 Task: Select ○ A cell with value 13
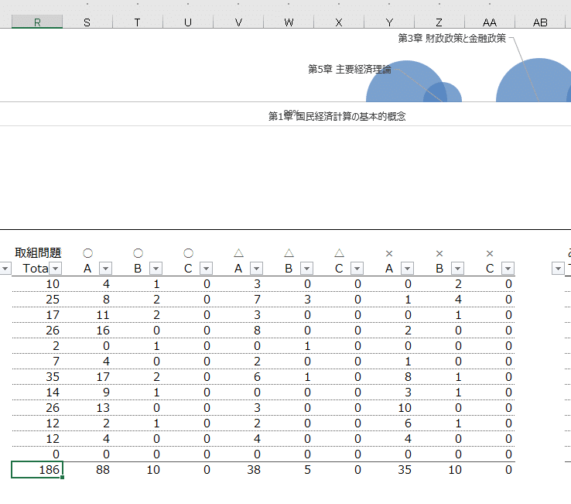coord(87,408)
